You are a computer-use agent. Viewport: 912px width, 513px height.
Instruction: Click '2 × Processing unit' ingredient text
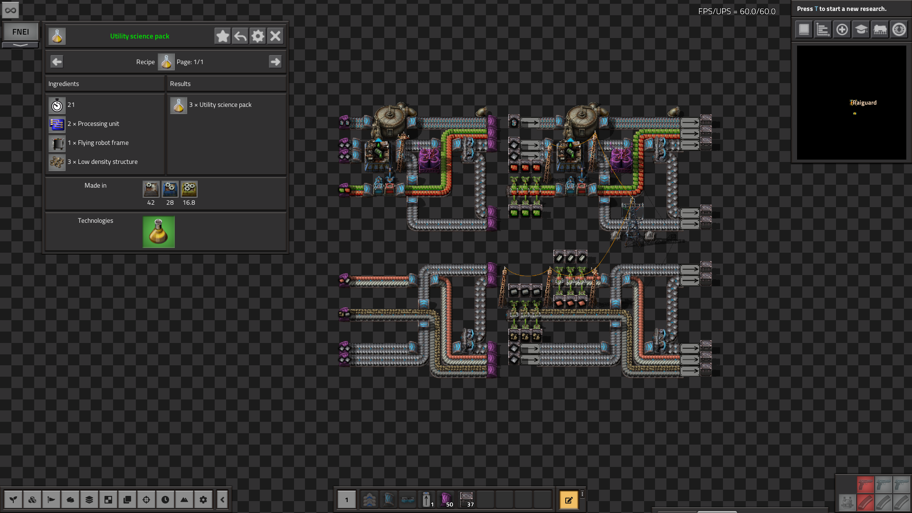click(93, 123)
